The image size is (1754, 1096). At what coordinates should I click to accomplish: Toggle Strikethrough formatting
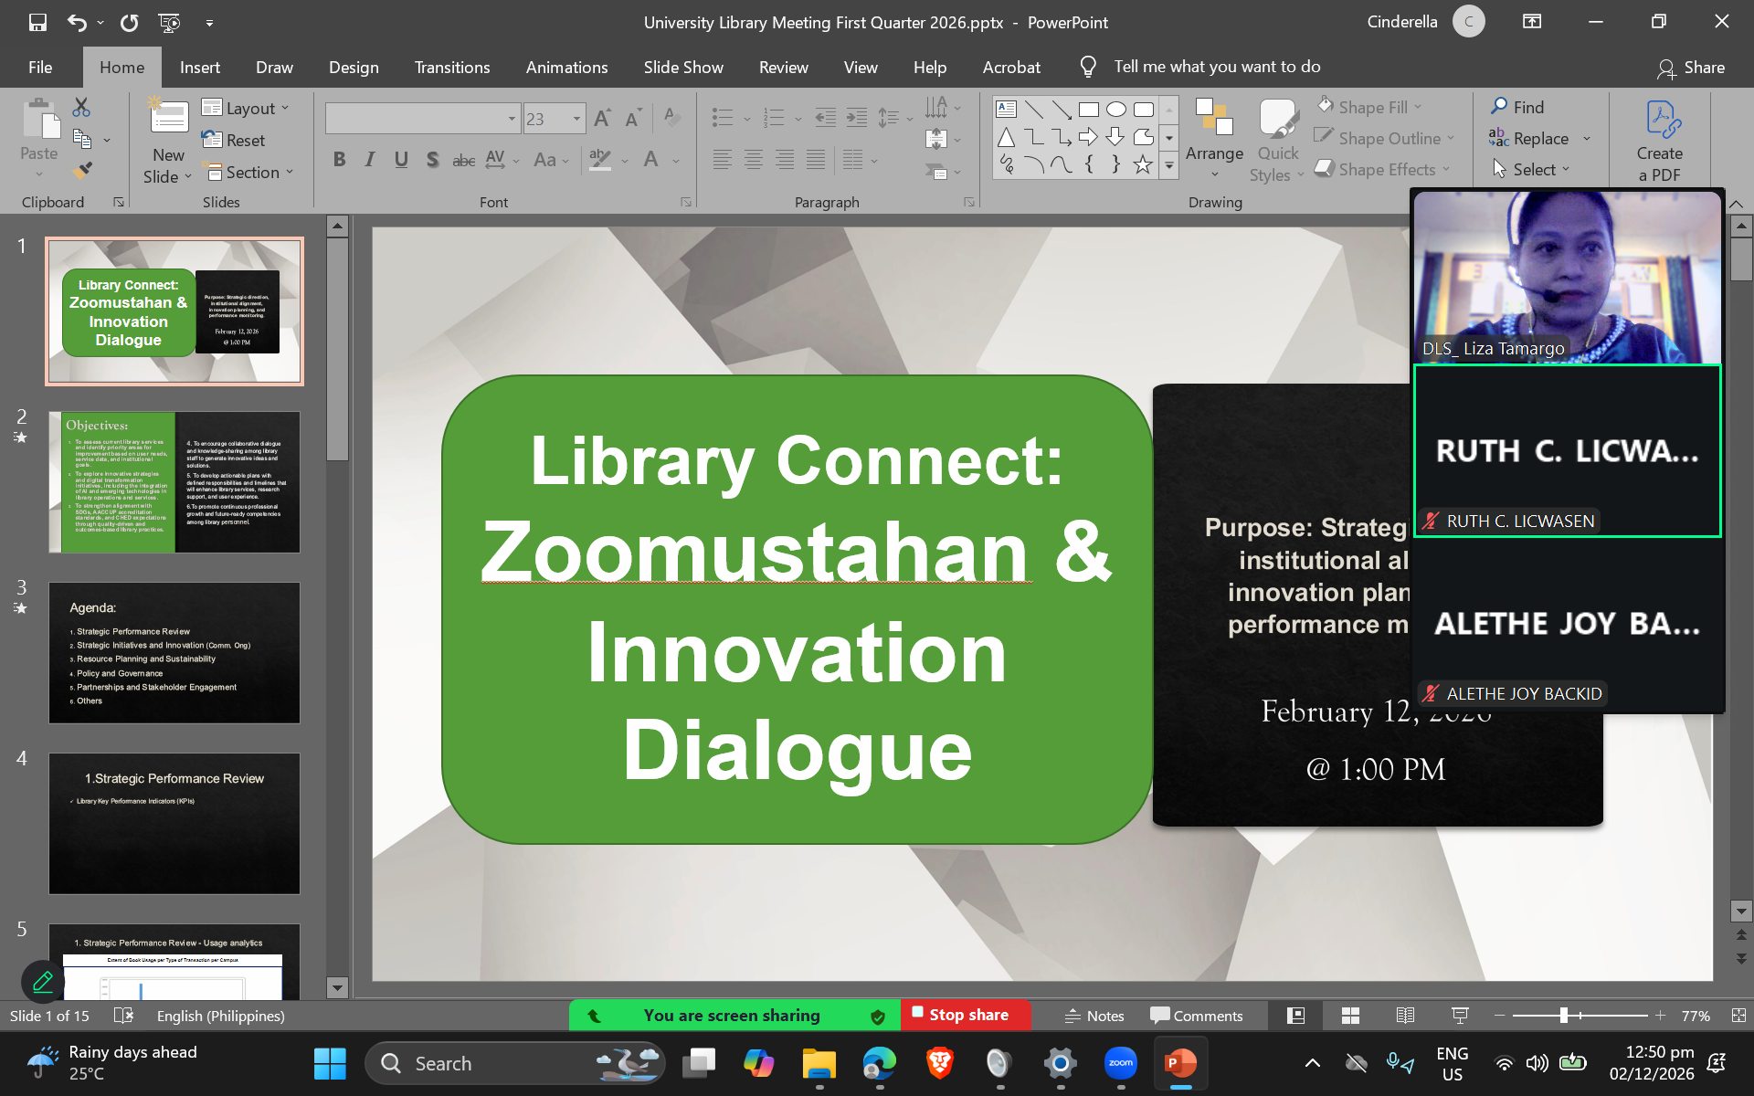click(464, 160)
